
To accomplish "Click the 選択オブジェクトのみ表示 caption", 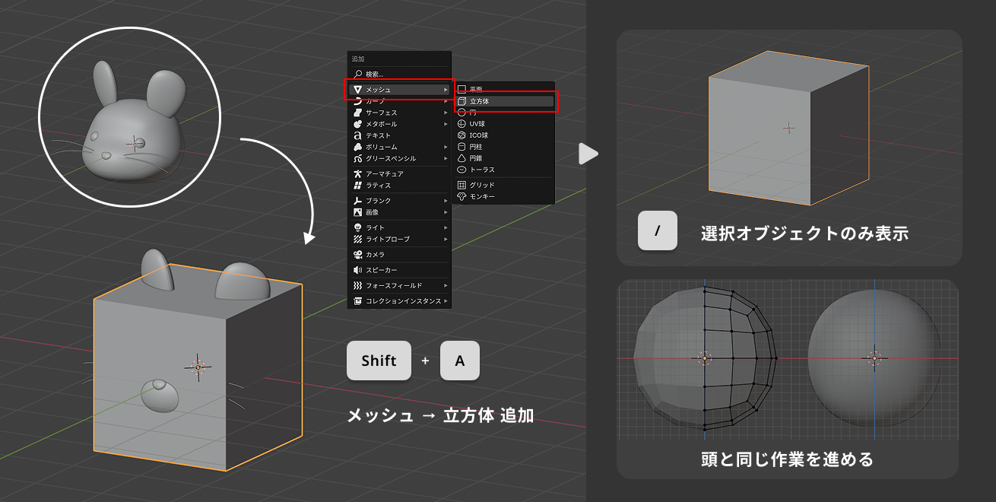I will tap(804, 234).
